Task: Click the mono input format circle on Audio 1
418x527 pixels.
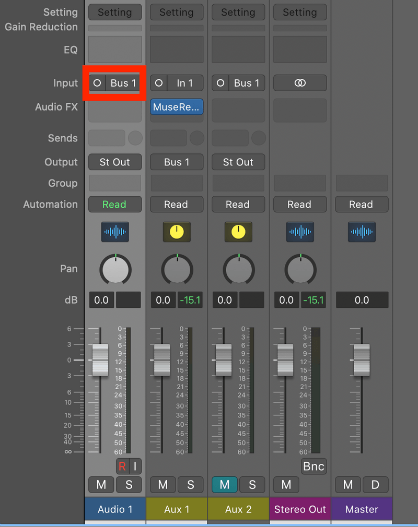Action: pyautogui.click(x=97, y=83)
